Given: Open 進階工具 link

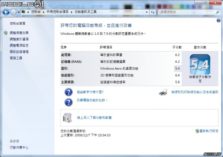Looking at the screenshot, I should 16,58.
